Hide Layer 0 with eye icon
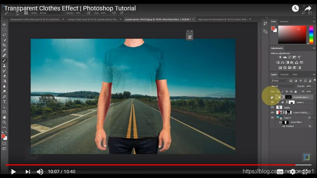This screenshot has height=178, width=317. coord(272,117)
